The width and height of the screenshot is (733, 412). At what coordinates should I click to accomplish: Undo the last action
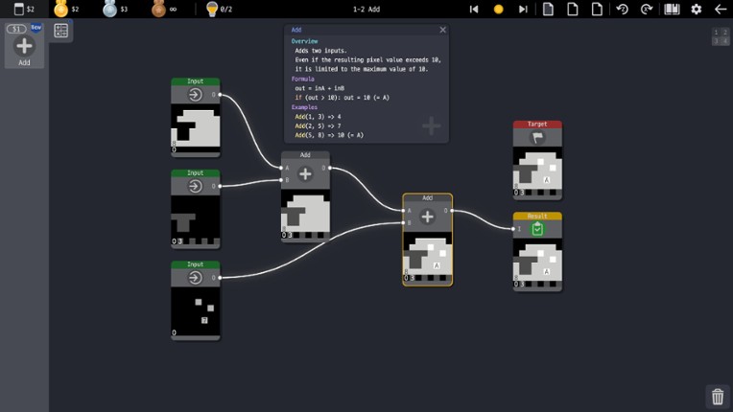click(x=622, y=9)
